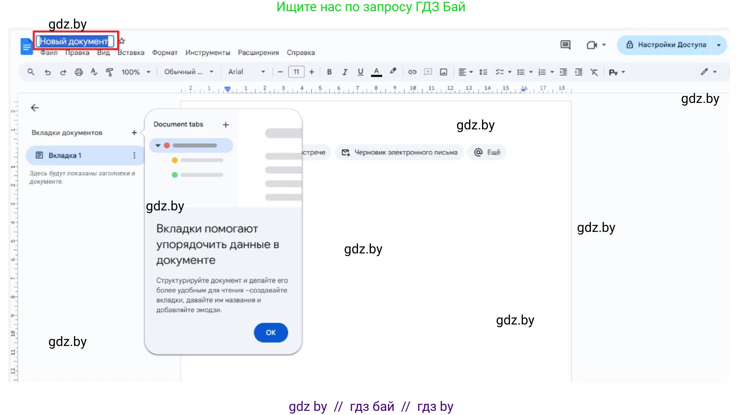Click the insert link icon
The height and width of the screenshot is (415, 743).
pyautogui.click(x=412, y=72)
